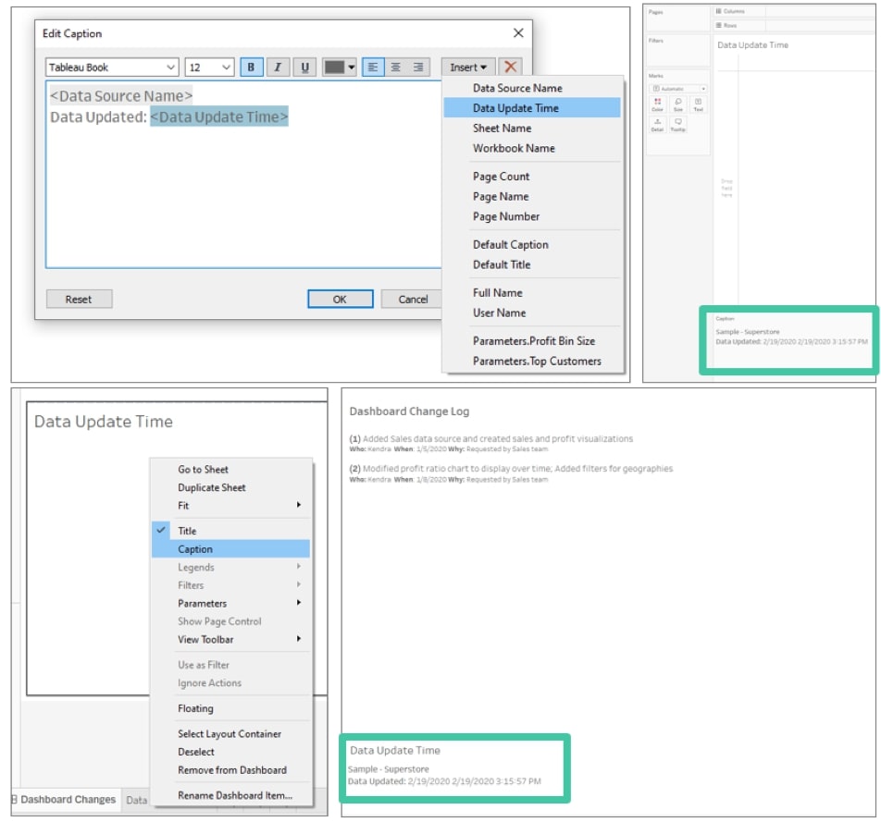Click the Rows shelf icon
The height and width of the screenshot is (822, 881).
pos(718,25)
